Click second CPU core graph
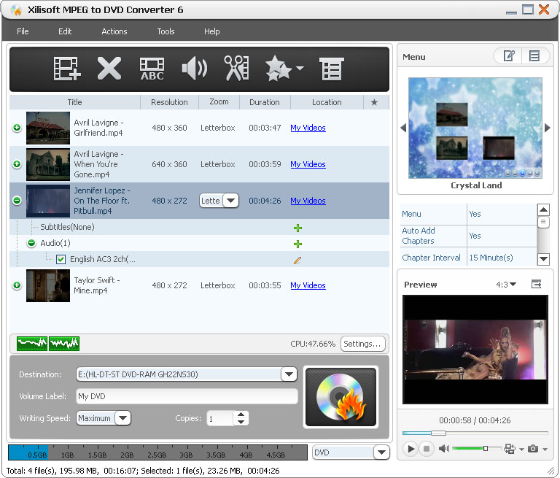The width and height of the screenshot is (560, 478). click(64, 344)
